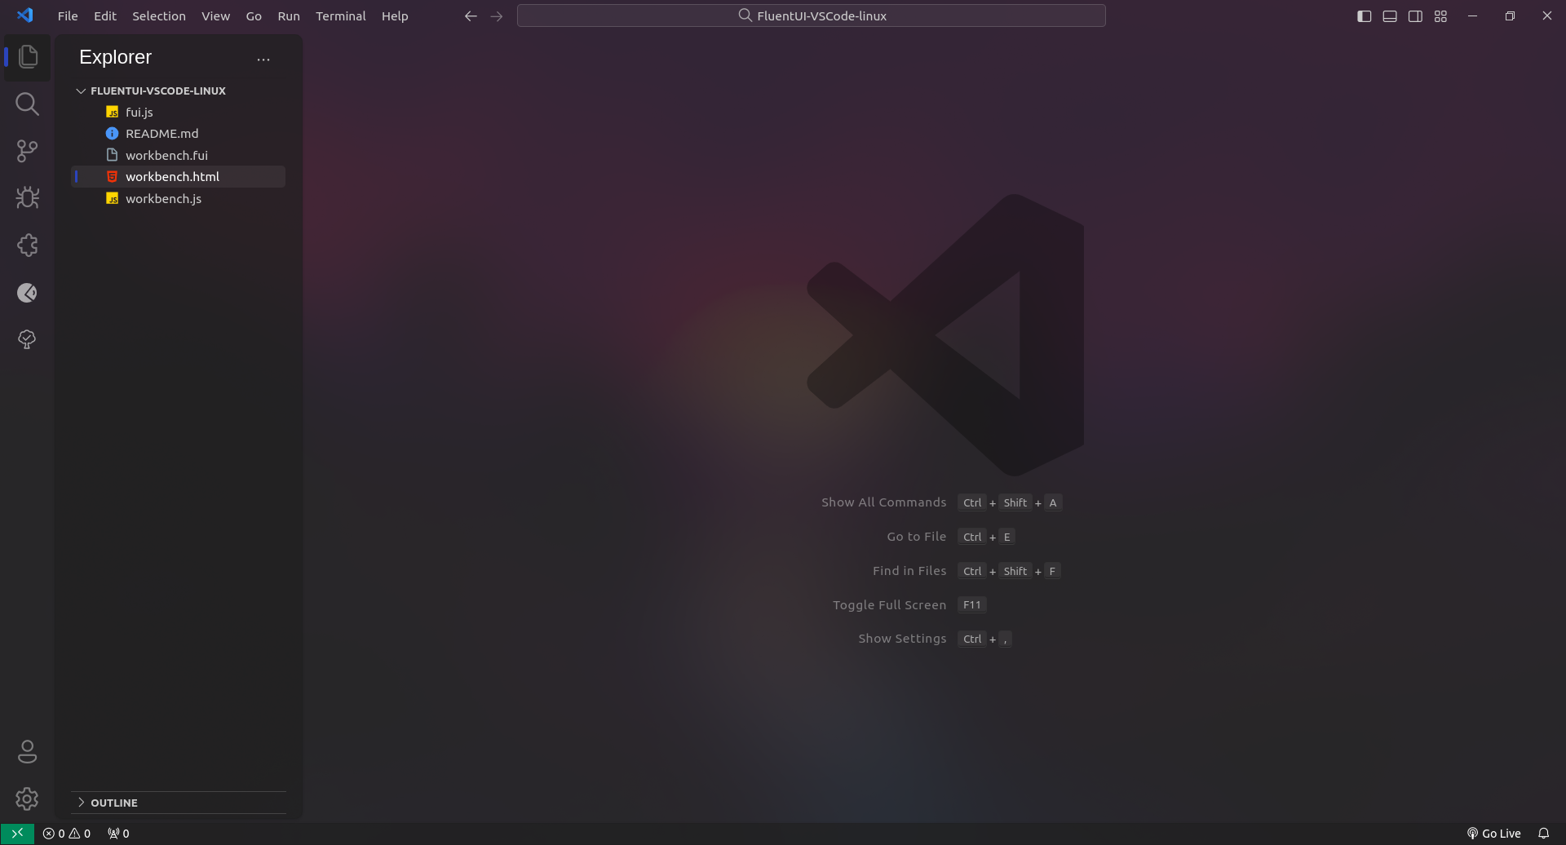Open Explorer more actions ellipsis
The width and height of the screenshot is (1566, 845).
click(263, 59)
